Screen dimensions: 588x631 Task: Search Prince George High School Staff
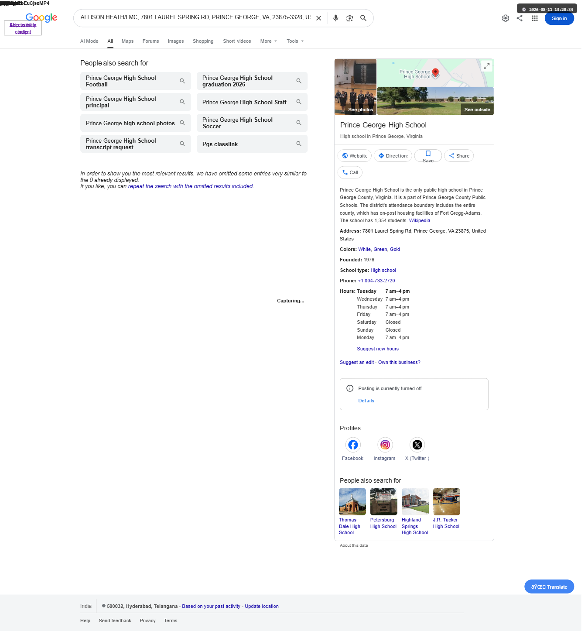click(x=252, y=102)
